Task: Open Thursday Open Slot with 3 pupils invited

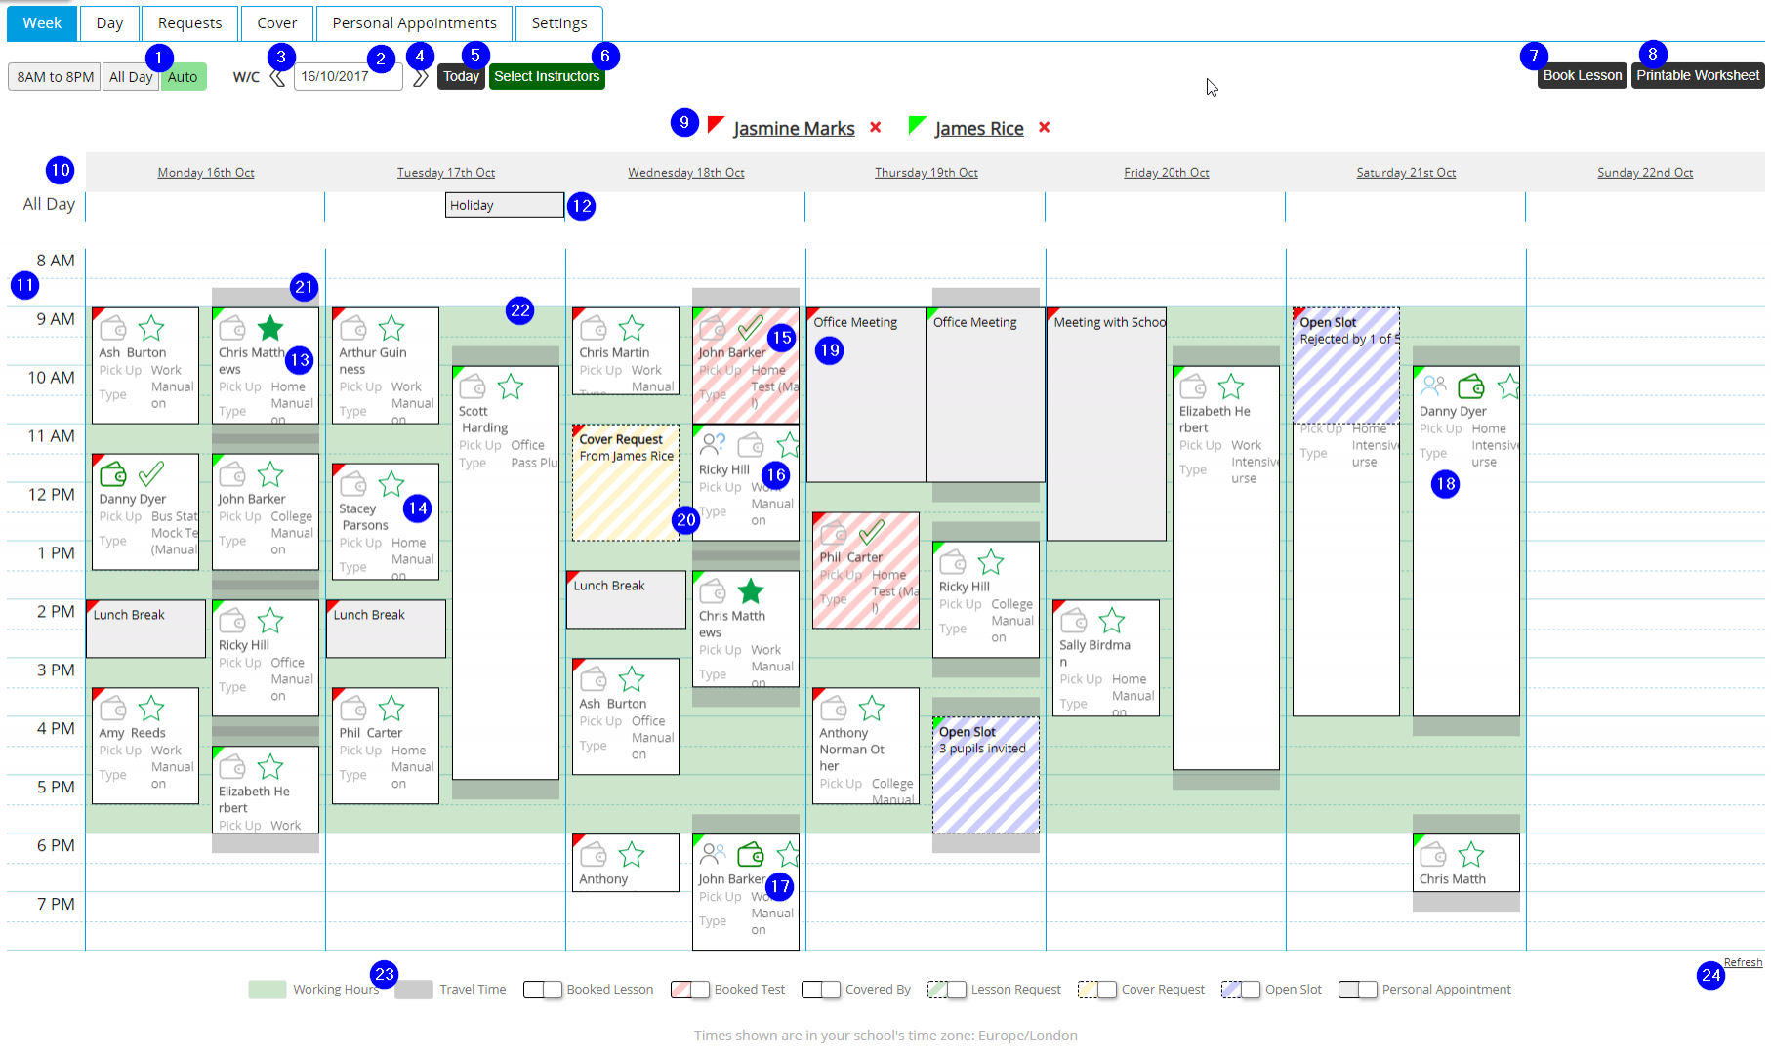Action: click(986, 775)
